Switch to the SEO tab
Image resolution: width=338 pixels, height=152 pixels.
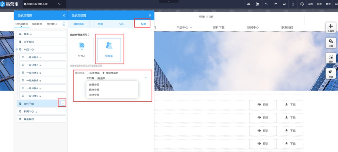[x=122, y=24]
